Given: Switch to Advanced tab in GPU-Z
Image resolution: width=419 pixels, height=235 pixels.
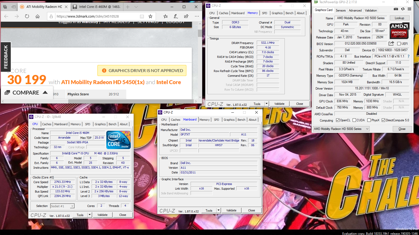Looking at the screenshot, I should (x=355, y=10).
